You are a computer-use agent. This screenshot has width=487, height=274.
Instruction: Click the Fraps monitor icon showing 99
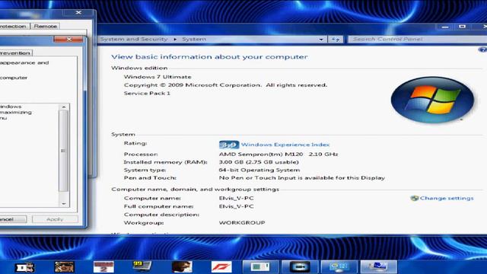[142, 266]
